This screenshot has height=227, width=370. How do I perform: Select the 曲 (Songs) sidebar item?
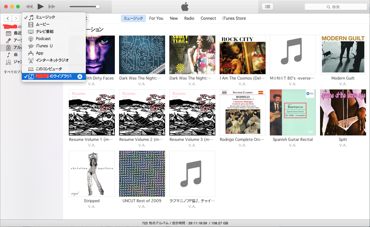[16, 55]
